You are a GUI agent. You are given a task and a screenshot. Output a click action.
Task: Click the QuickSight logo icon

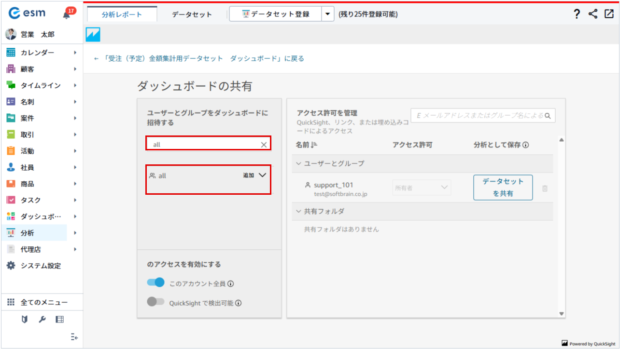pyautogui.click(x=93, y=35)
